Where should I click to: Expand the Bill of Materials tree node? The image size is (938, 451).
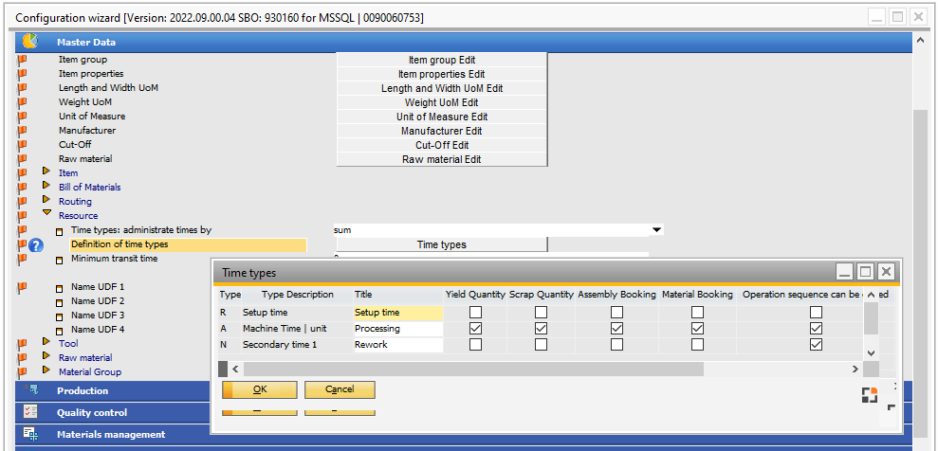(46, 187)
